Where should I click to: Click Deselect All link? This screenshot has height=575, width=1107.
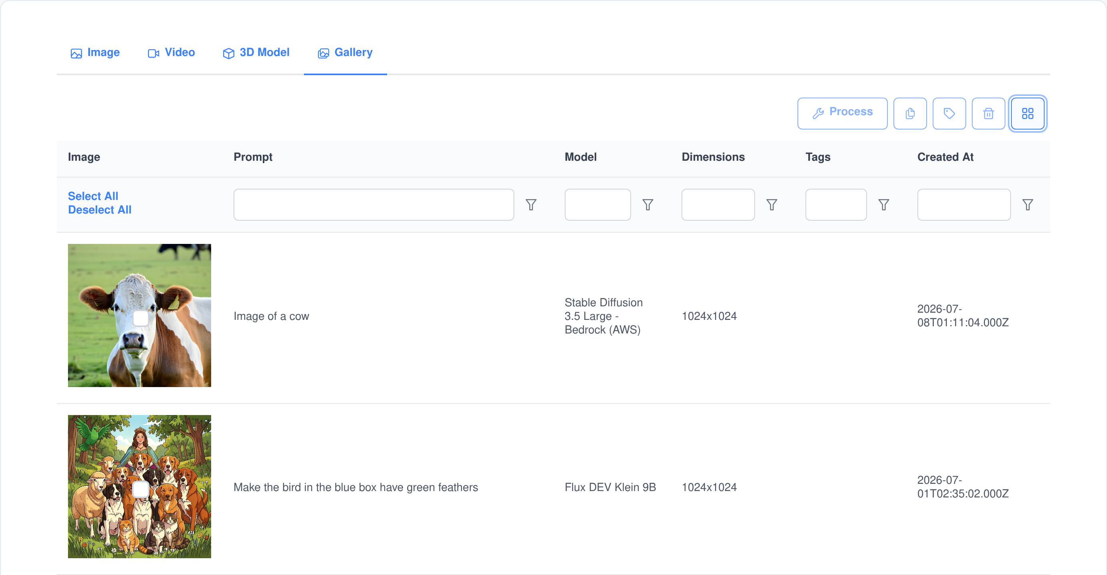100,210
